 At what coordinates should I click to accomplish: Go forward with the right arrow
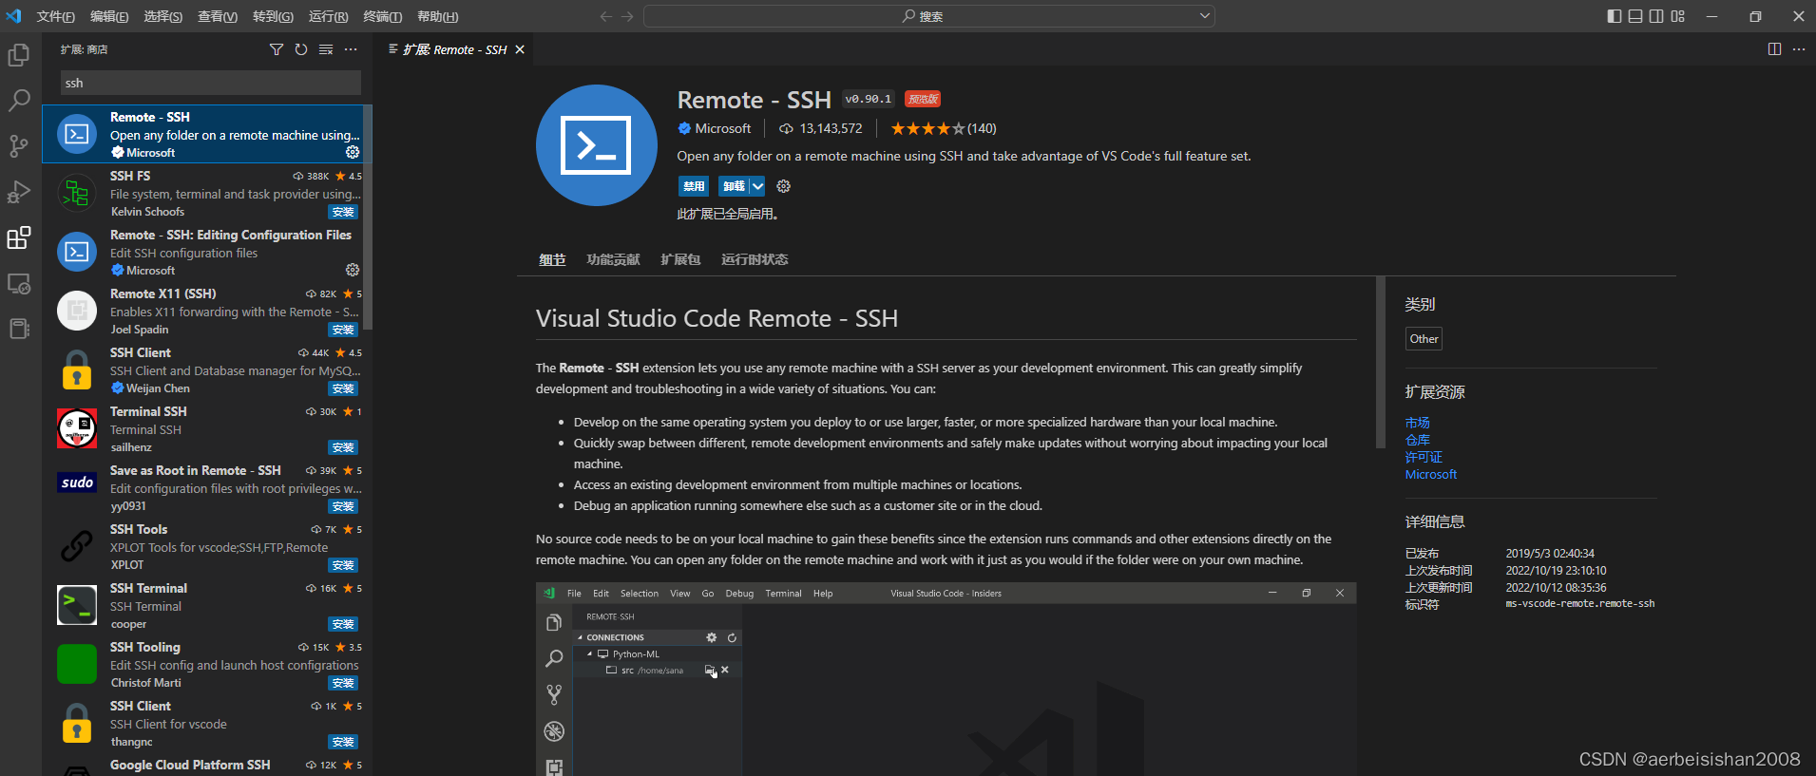point(627,16)
